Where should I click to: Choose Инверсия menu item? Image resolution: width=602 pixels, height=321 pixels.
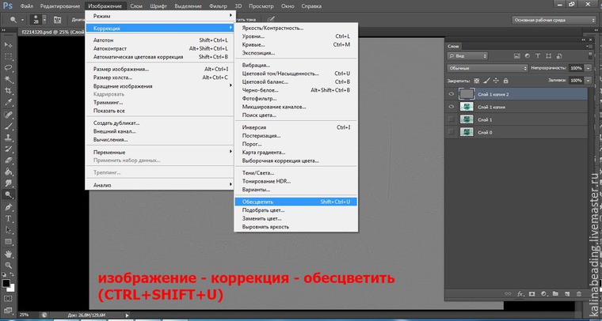(x=295, y=127)
